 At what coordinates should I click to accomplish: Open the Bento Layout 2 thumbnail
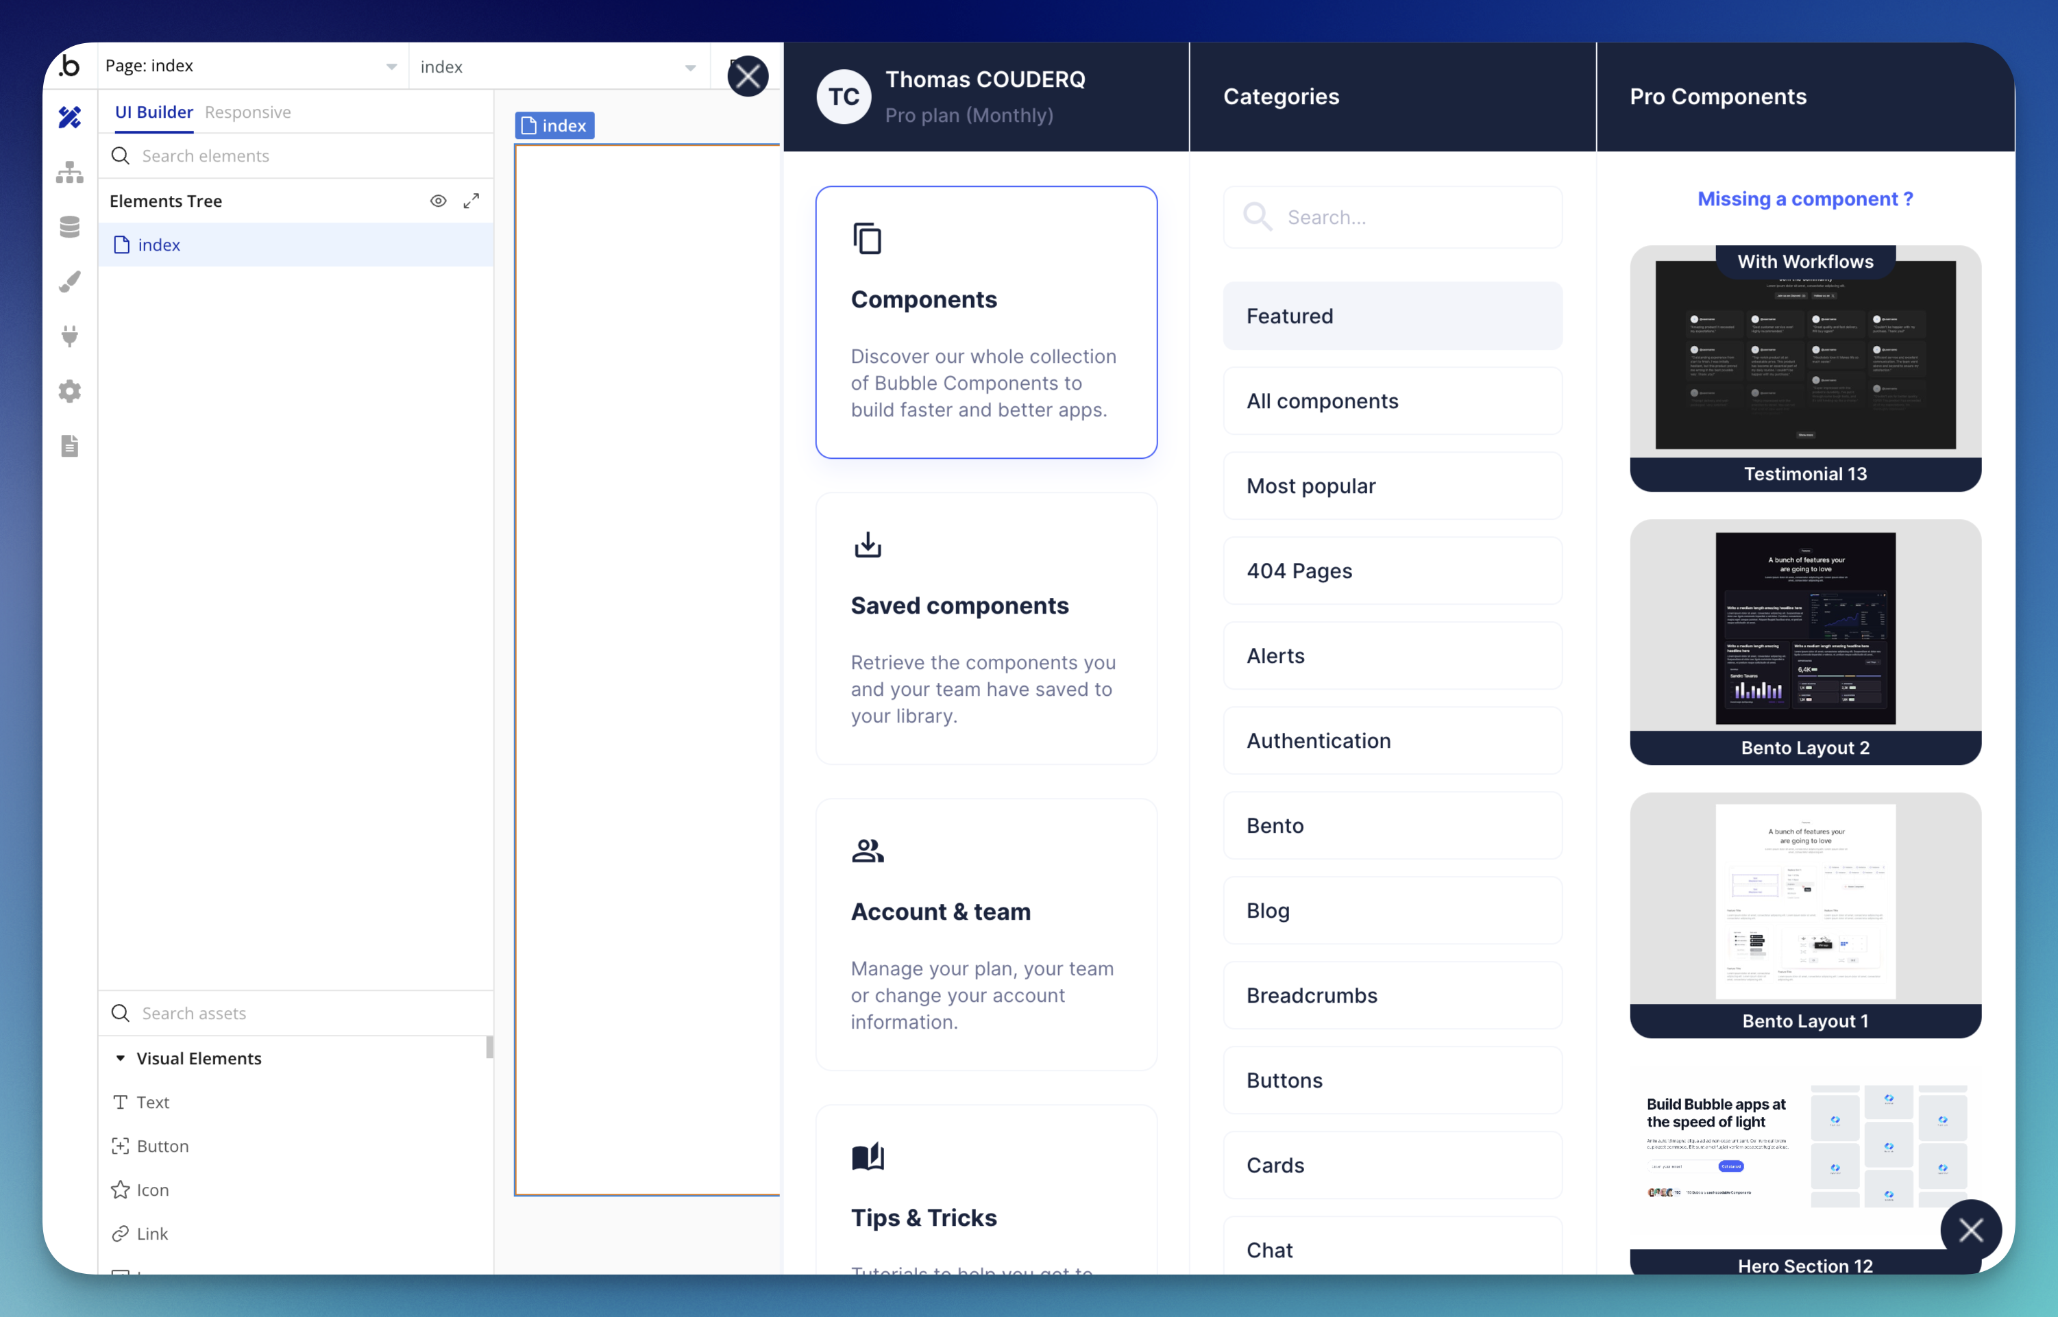pyautogui.click(x=1804, y=642)
